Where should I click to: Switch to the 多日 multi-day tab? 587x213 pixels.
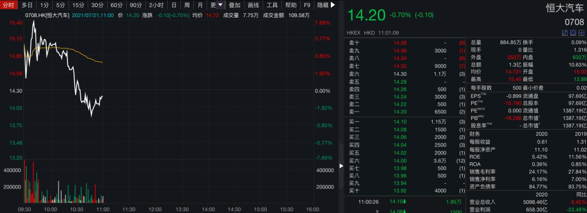pyautogui.click(x=27, y=5)
